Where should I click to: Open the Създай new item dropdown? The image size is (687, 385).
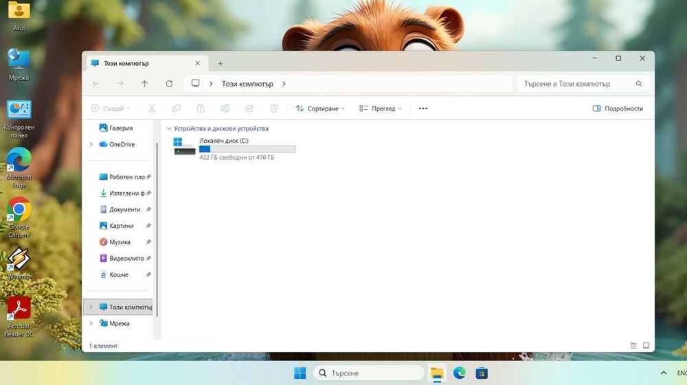[x=111, y=108]
